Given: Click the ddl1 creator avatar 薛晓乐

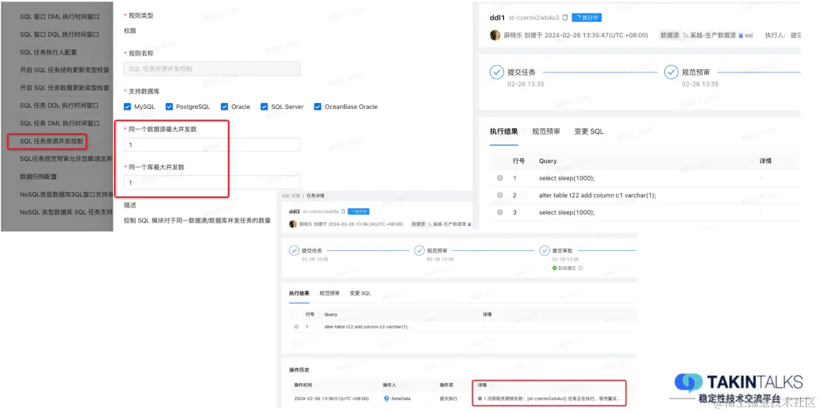Looking at the screenshot, I should coord(495,35).
